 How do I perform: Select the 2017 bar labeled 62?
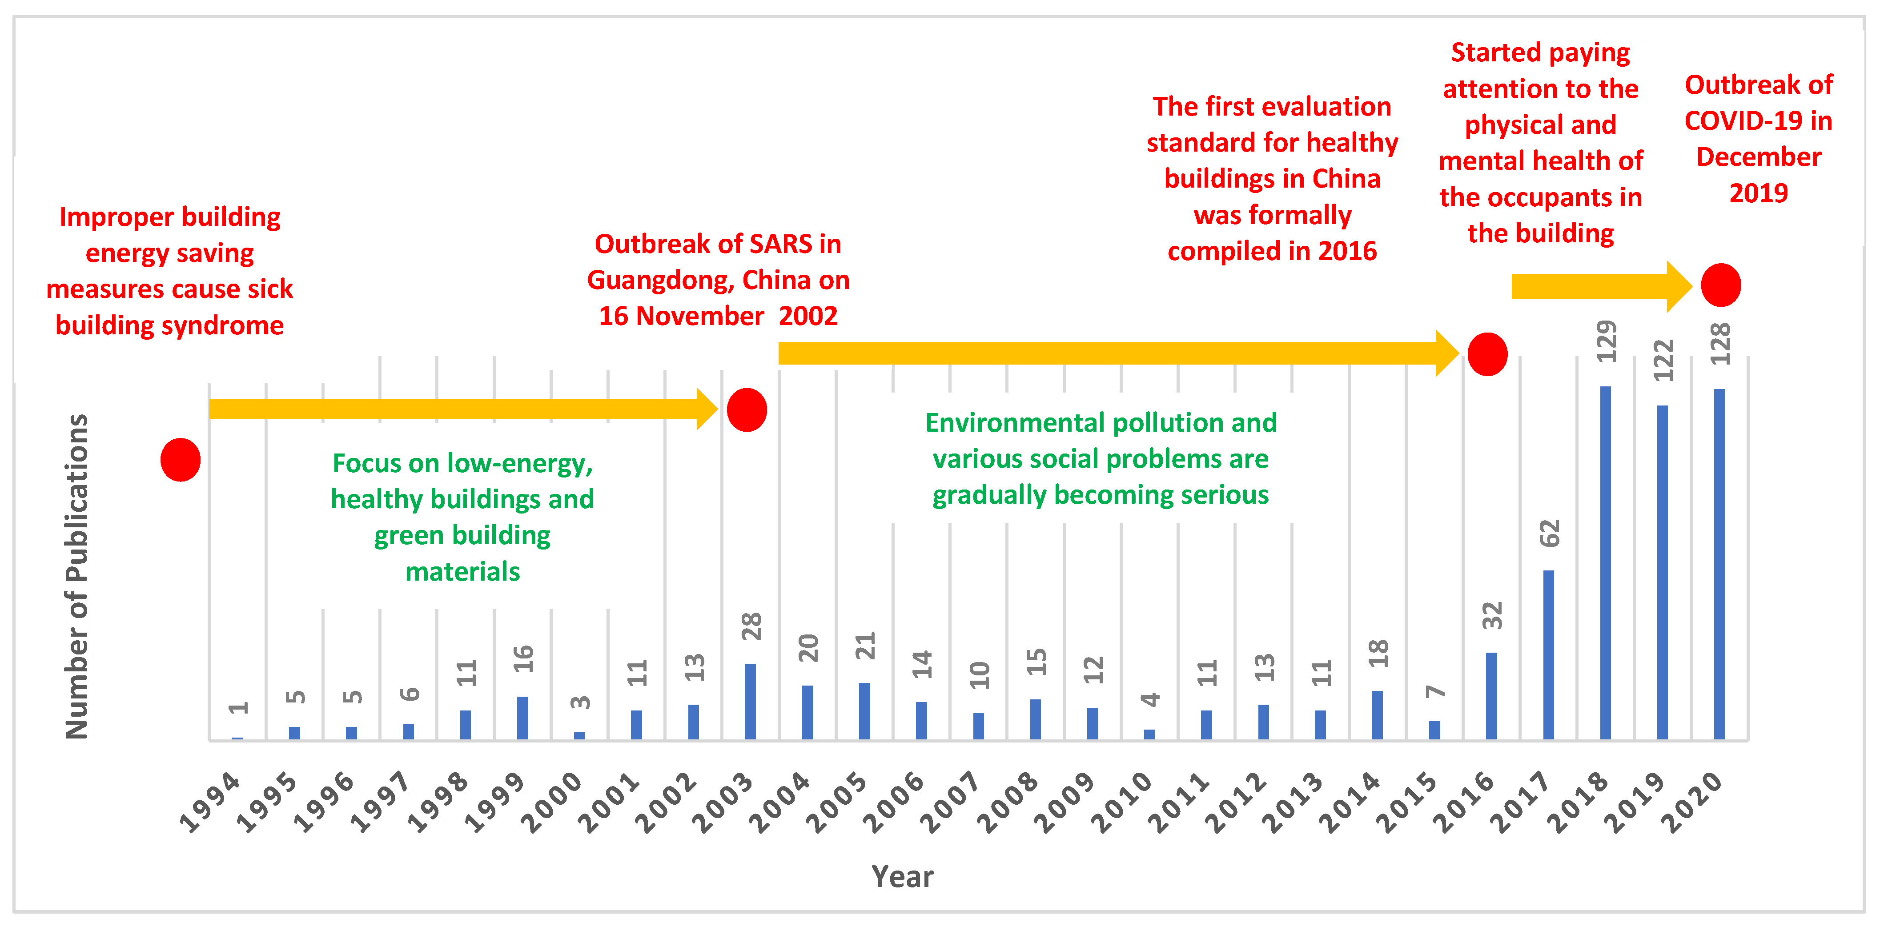pos(1549,655)
